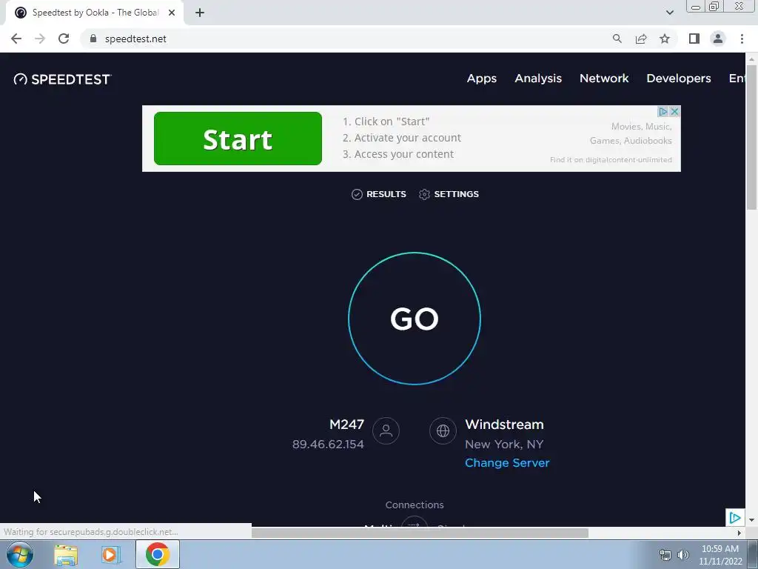This screenshot has width=758, height=569.
Task: Click the horizontal page scrollbar
Action: point(420,533)
